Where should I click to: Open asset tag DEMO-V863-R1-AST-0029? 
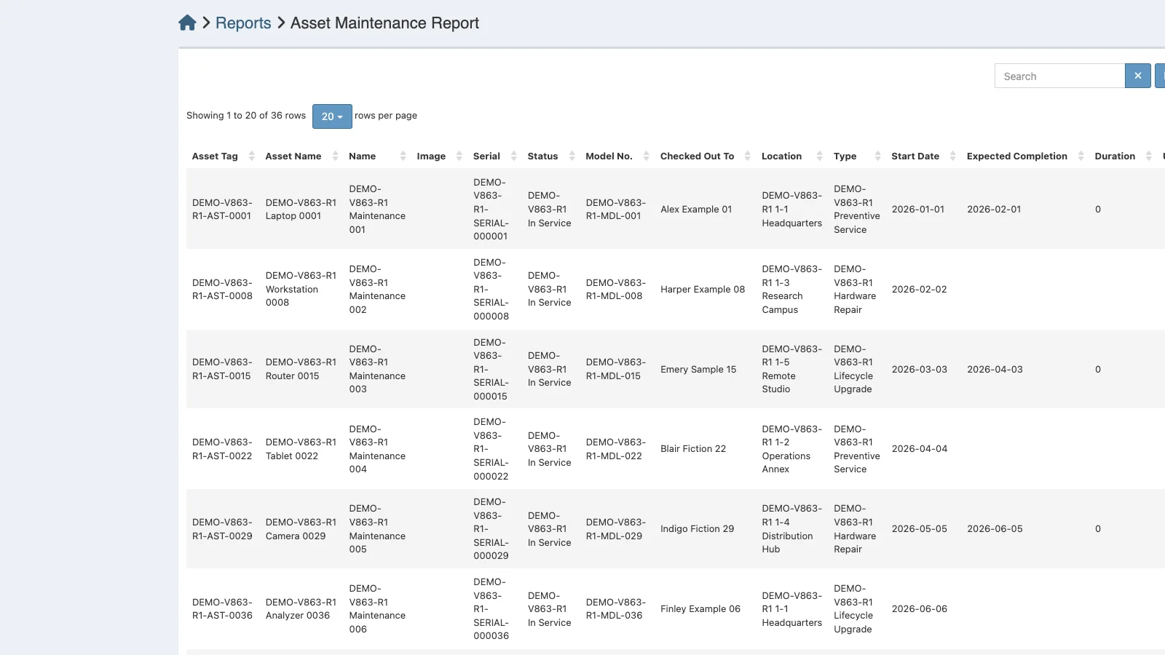222,529
